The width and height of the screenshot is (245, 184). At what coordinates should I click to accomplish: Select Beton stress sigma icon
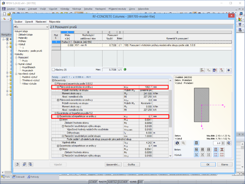click(x=202, y=149)
